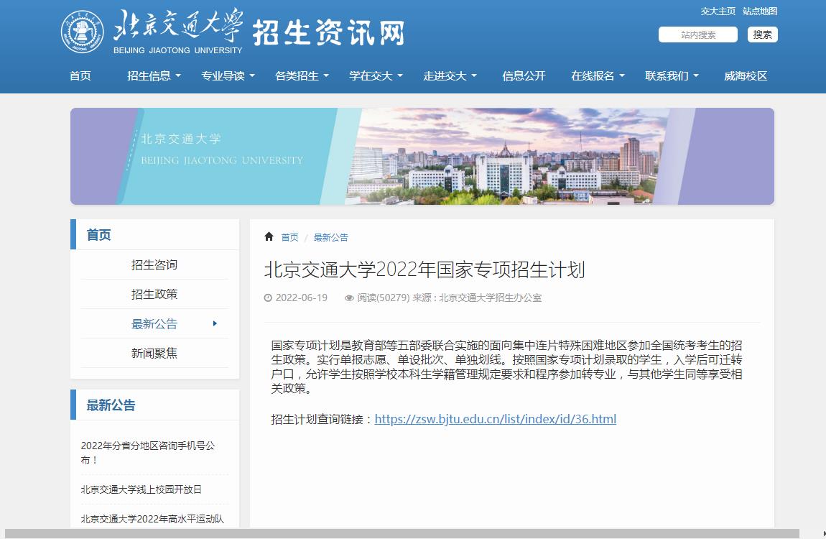Click the date text 2022-06-19
Image resolution: width=826 pixels, height=539 pixels.
(x=302, y=298)
